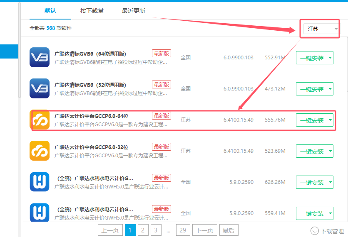Open 广联达云计价平台GCCP6.0-64位 title
The width and height of the screenshot is (348, 237).
(x=92, y=116)
